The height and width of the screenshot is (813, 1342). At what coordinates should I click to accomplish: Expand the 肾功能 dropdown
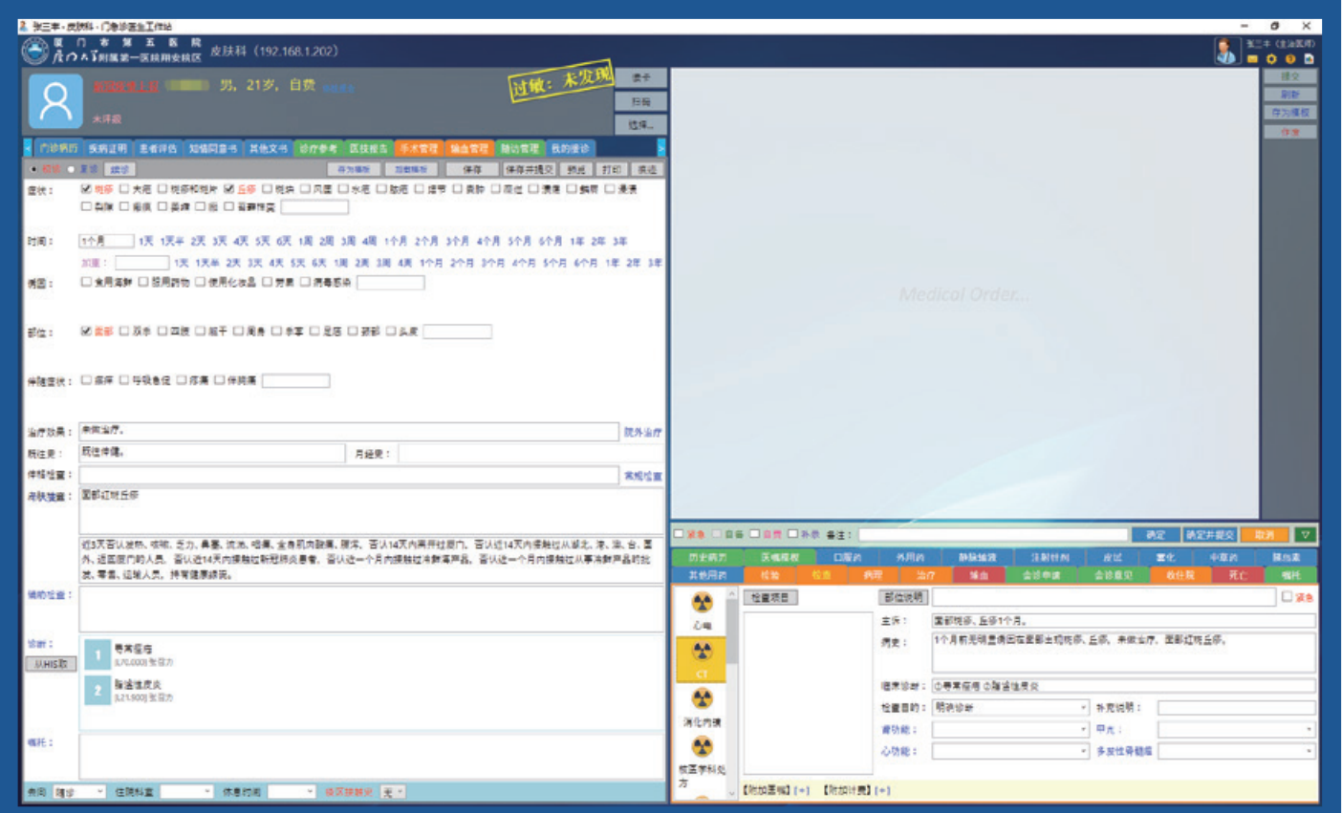click(1010, 730)
